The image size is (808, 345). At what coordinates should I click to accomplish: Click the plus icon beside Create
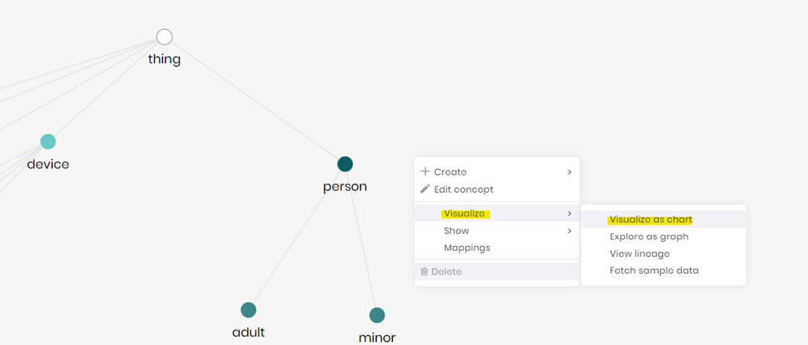pos(426,172)
